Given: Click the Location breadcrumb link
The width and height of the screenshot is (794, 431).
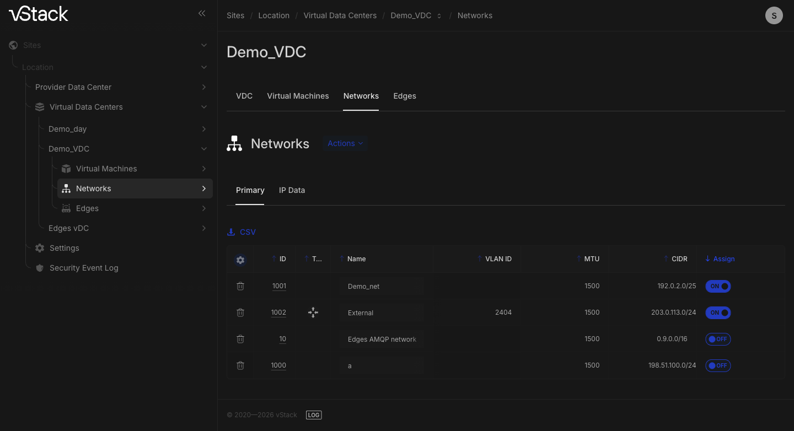Looking at the screenshot, I should pos(274,15).
